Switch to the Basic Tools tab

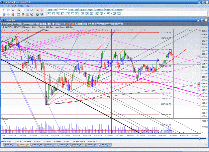pos(52,10)
